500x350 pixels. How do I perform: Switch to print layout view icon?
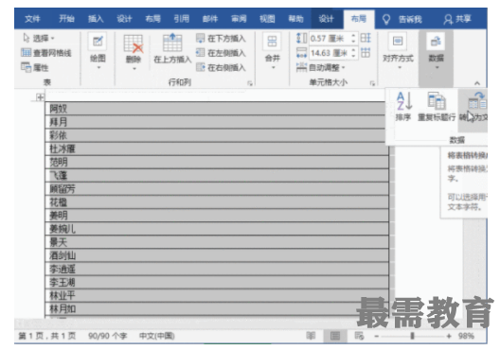335,336
